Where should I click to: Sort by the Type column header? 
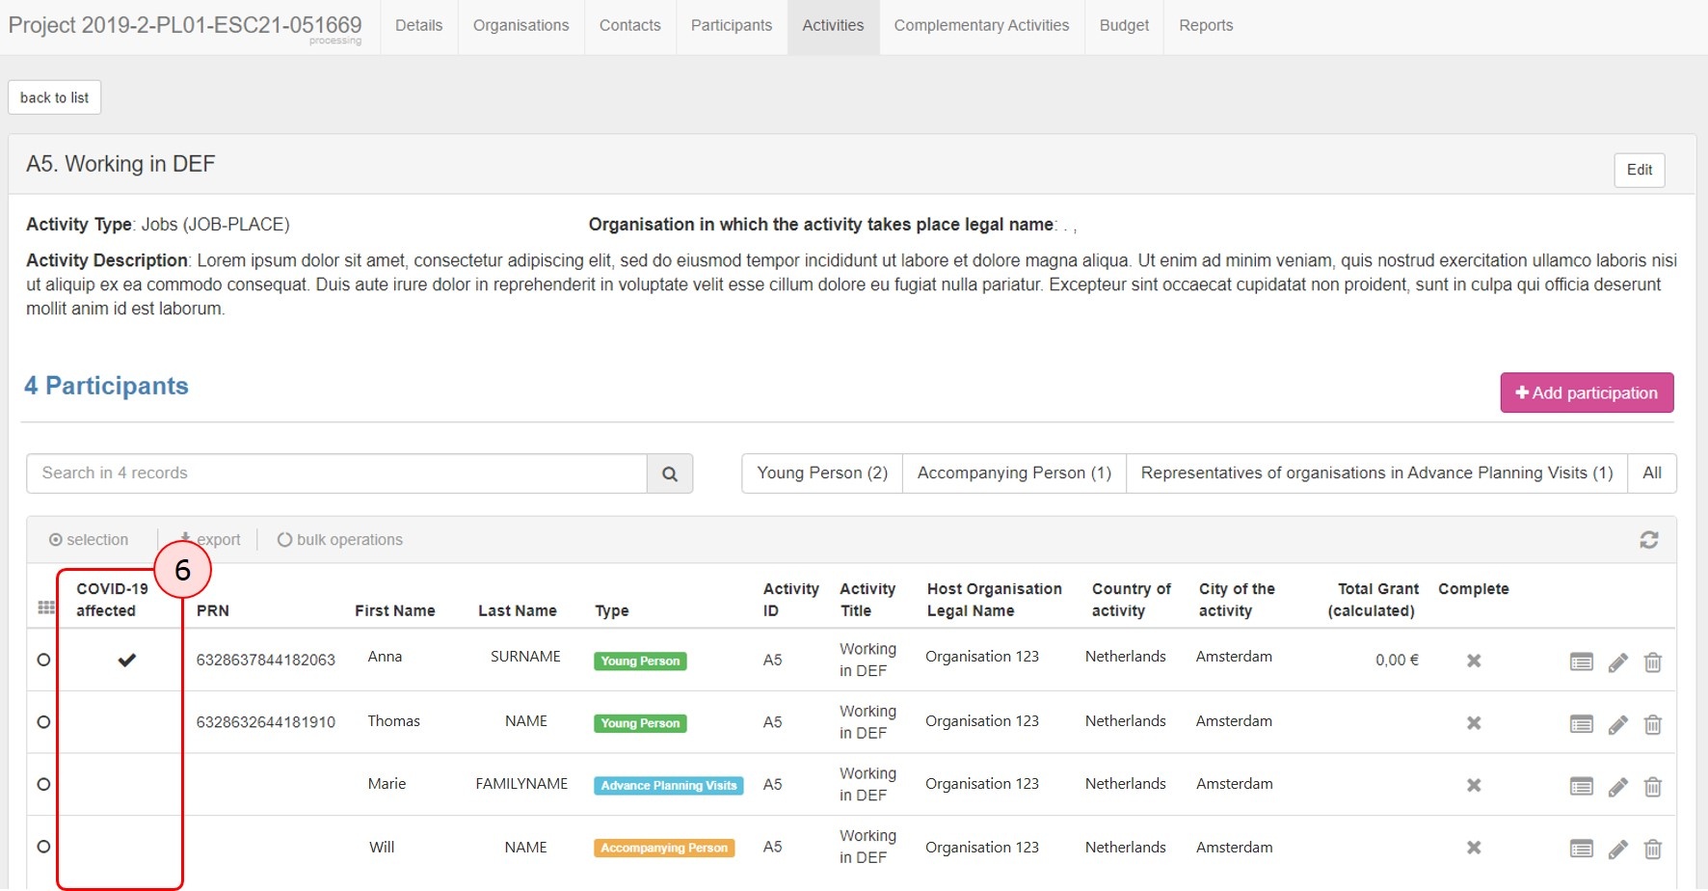[612, 610]
